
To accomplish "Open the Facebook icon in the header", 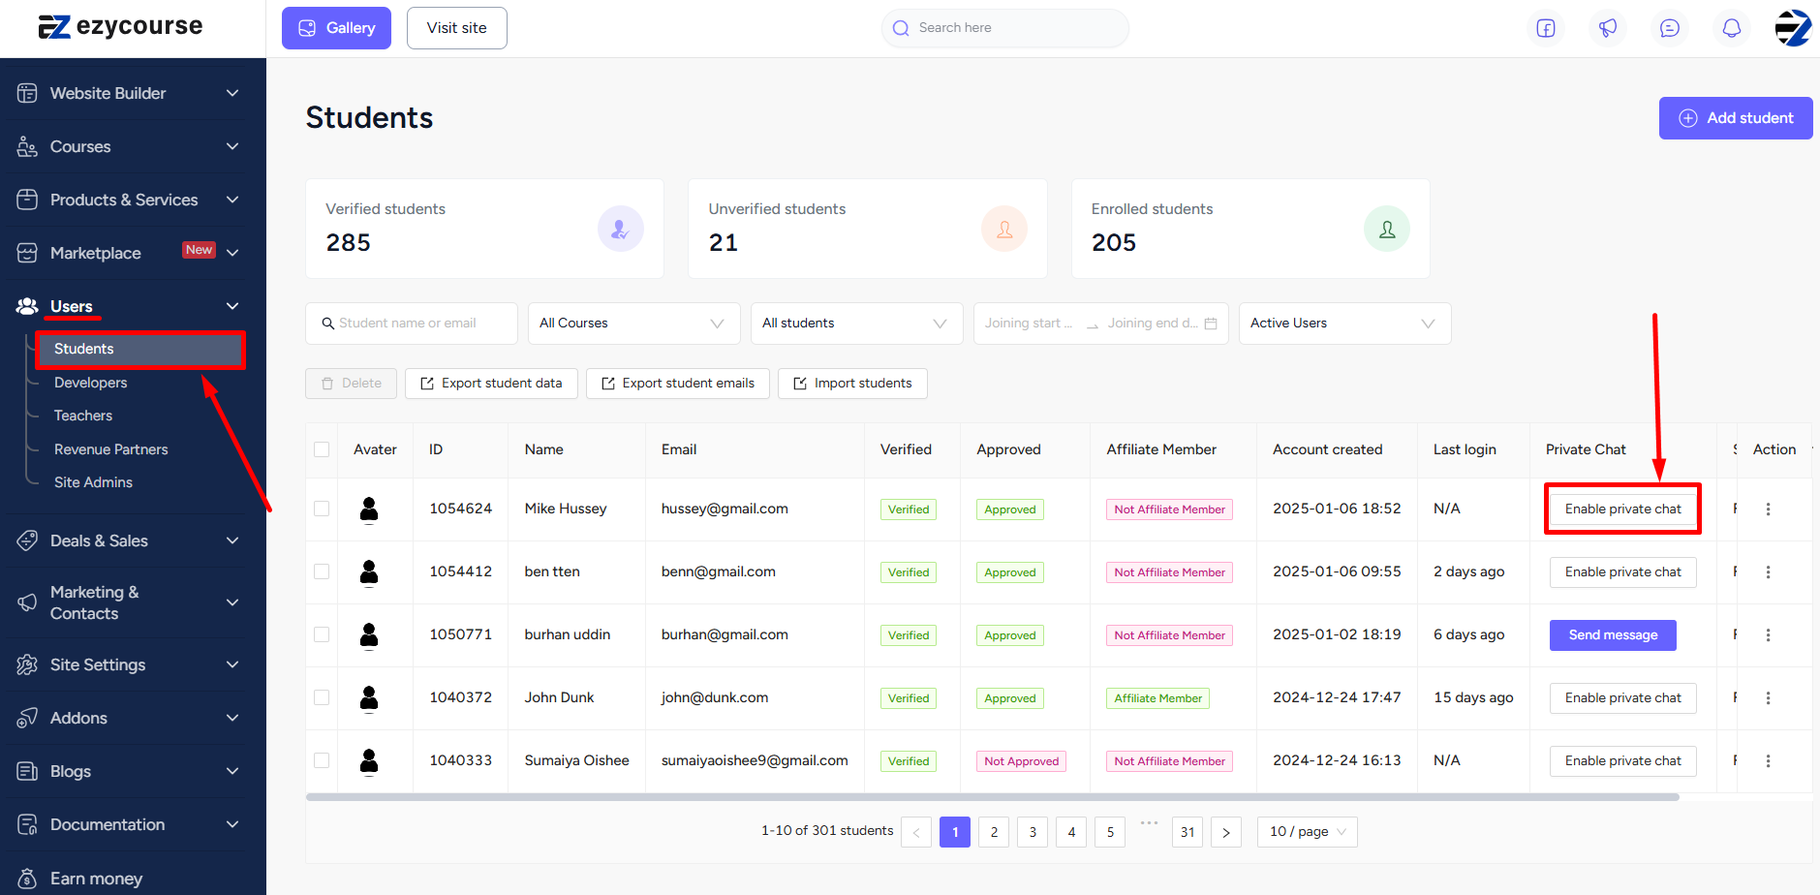I will tap(1546, 28).
